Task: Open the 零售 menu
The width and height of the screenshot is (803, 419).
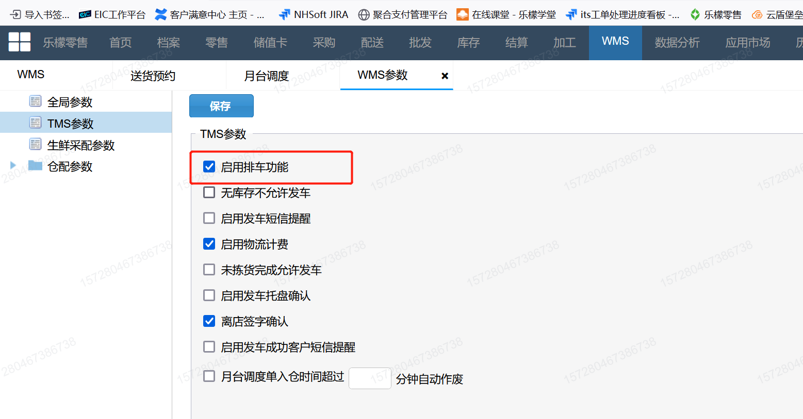Action: pyautogui.click(x=217, y=43)
